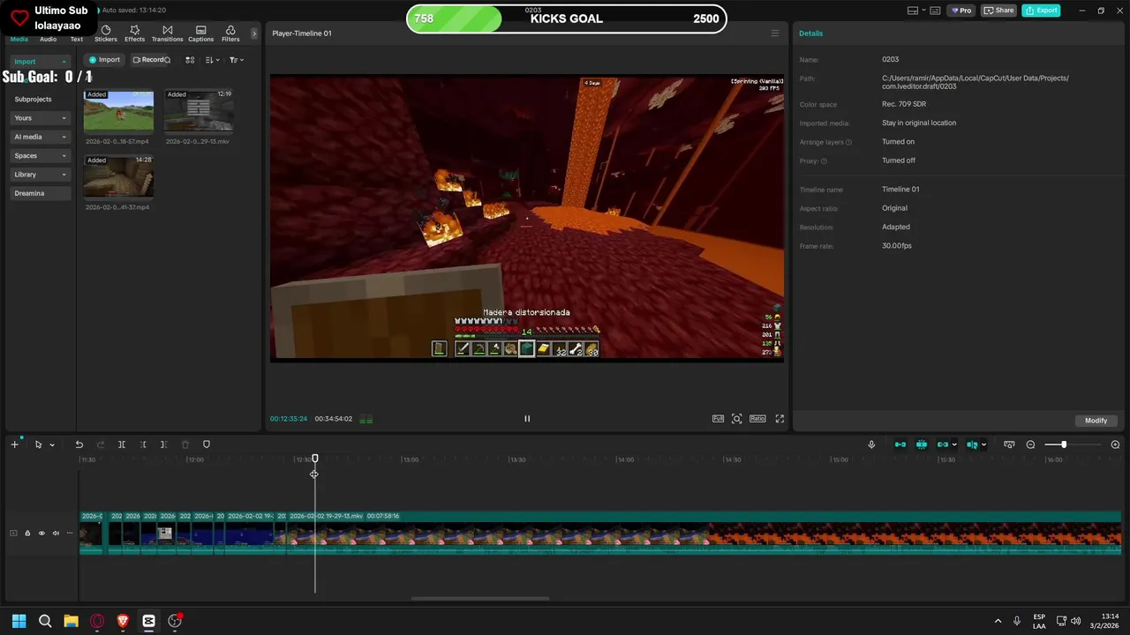Open Dreamina in the sidebar

click(40, 193)
